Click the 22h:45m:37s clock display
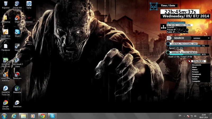Image resolution: width=212 pixels, height=119 pixels. [x=180, y=12]
